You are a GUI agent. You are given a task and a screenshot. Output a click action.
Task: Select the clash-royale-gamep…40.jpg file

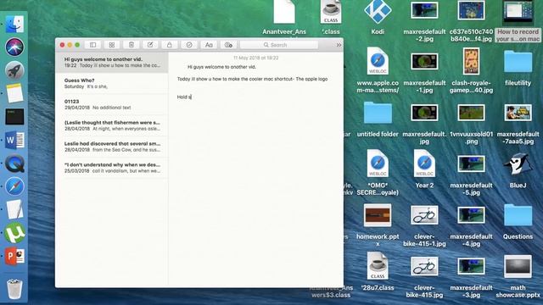click(471, 62)
